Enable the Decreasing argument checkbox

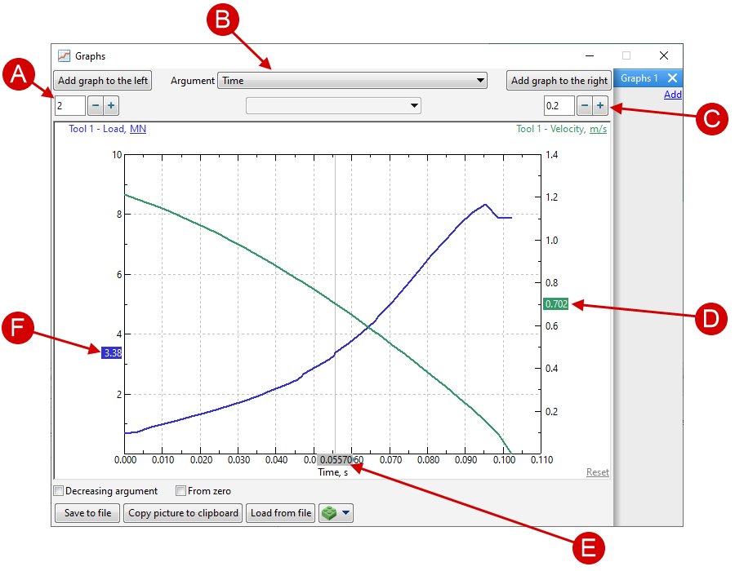58,491
